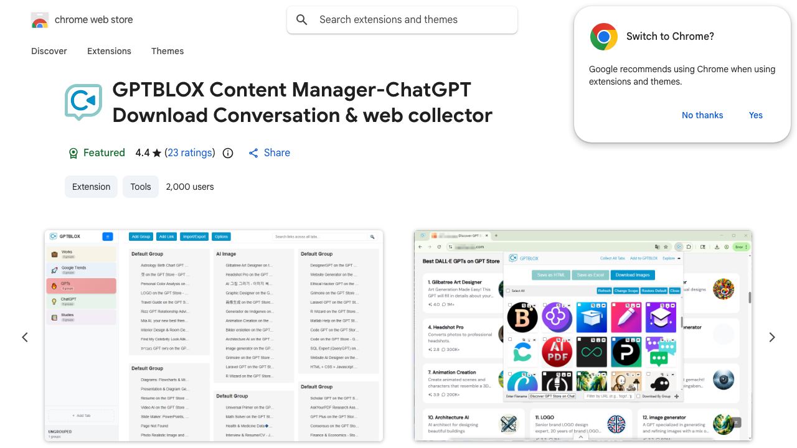Click the Import/Export button
The image size is (797, 448).
pyautogui.click(x=194, y=236)
